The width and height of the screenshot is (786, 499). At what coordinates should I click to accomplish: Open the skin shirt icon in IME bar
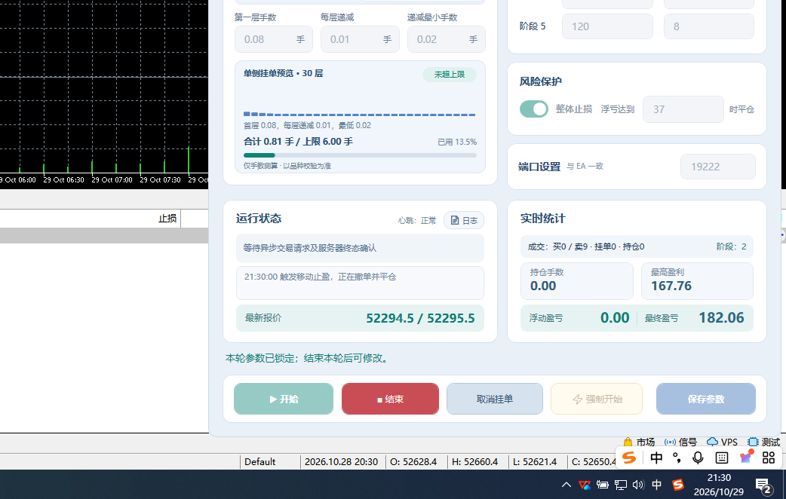coord(746,457)
